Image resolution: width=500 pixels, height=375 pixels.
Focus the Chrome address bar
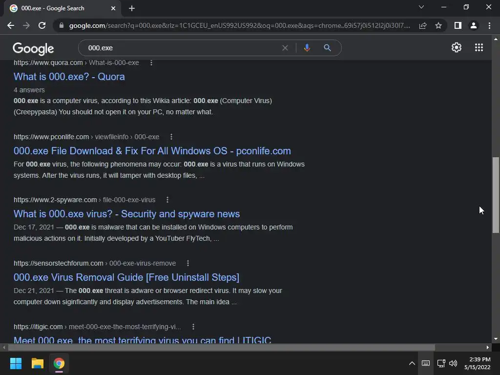239,25
